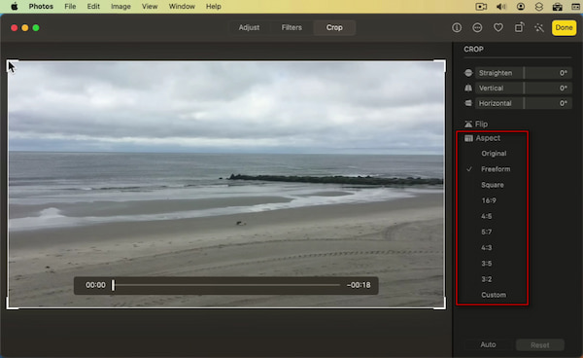Choose the 16:9 aspect ratio
Image resolution: width=583 pixels, height=358 pixels.
point(489,200)
